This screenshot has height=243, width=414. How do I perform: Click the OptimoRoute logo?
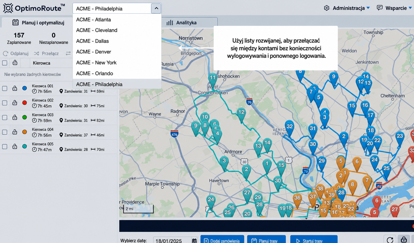[34, 8]
